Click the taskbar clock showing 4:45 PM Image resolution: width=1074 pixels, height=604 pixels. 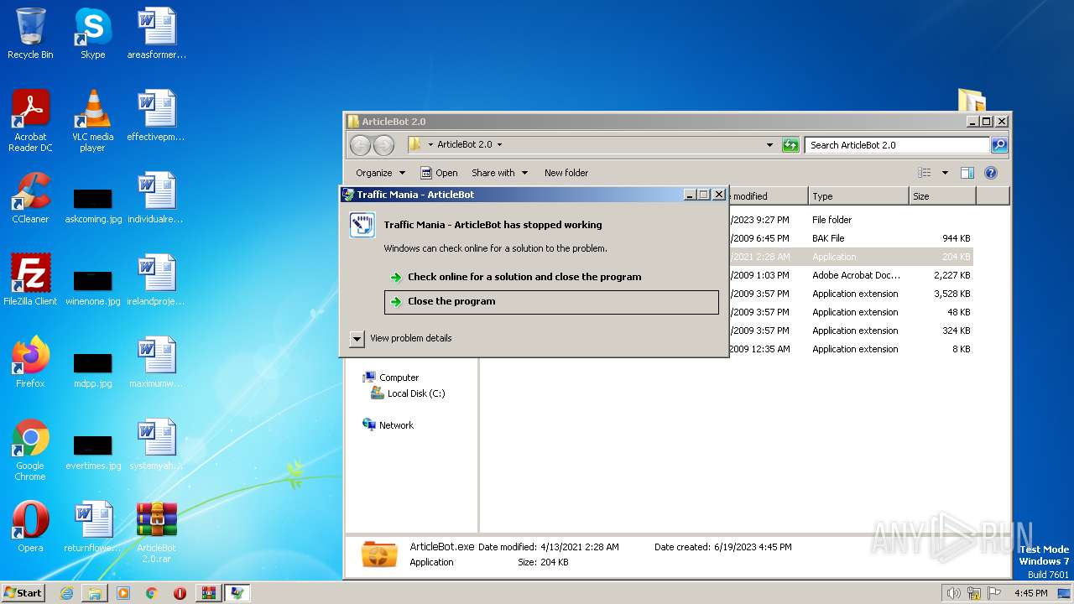[x=1030, y=593]
